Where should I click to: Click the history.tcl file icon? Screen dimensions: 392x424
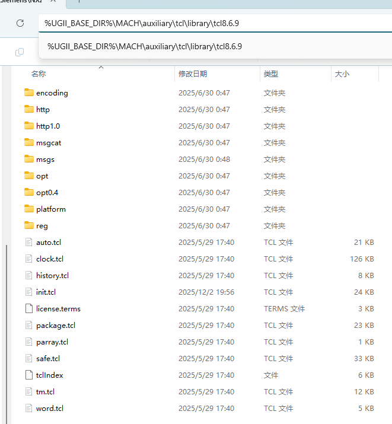coord(28,275)
